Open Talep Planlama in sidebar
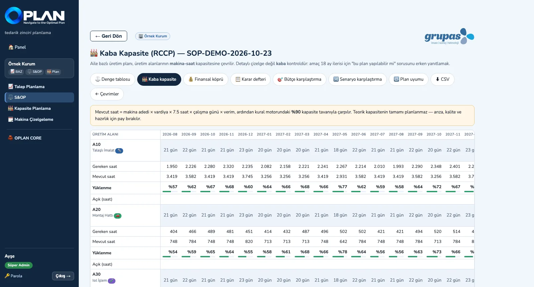 [39, 86]
